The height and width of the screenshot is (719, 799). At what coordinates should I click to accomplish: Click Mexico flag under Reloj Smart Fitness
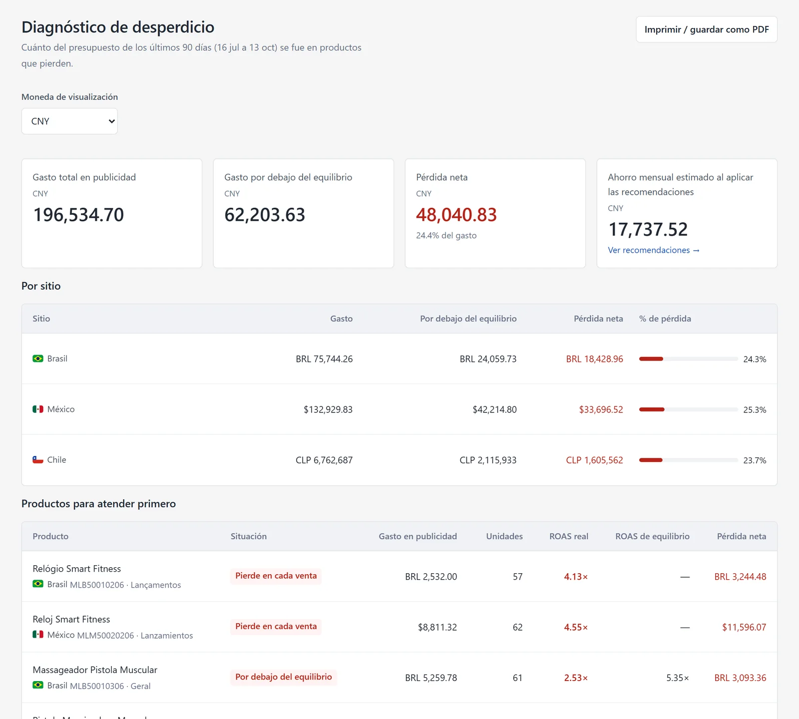click(x=38, y=634)
